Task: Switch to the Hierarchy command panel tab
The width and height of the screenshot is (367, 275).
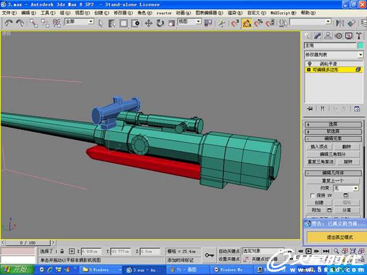Action: 328,36
